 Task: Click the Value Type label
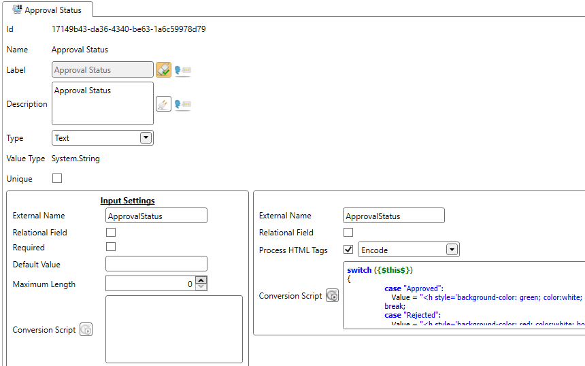tap(26, 159)
